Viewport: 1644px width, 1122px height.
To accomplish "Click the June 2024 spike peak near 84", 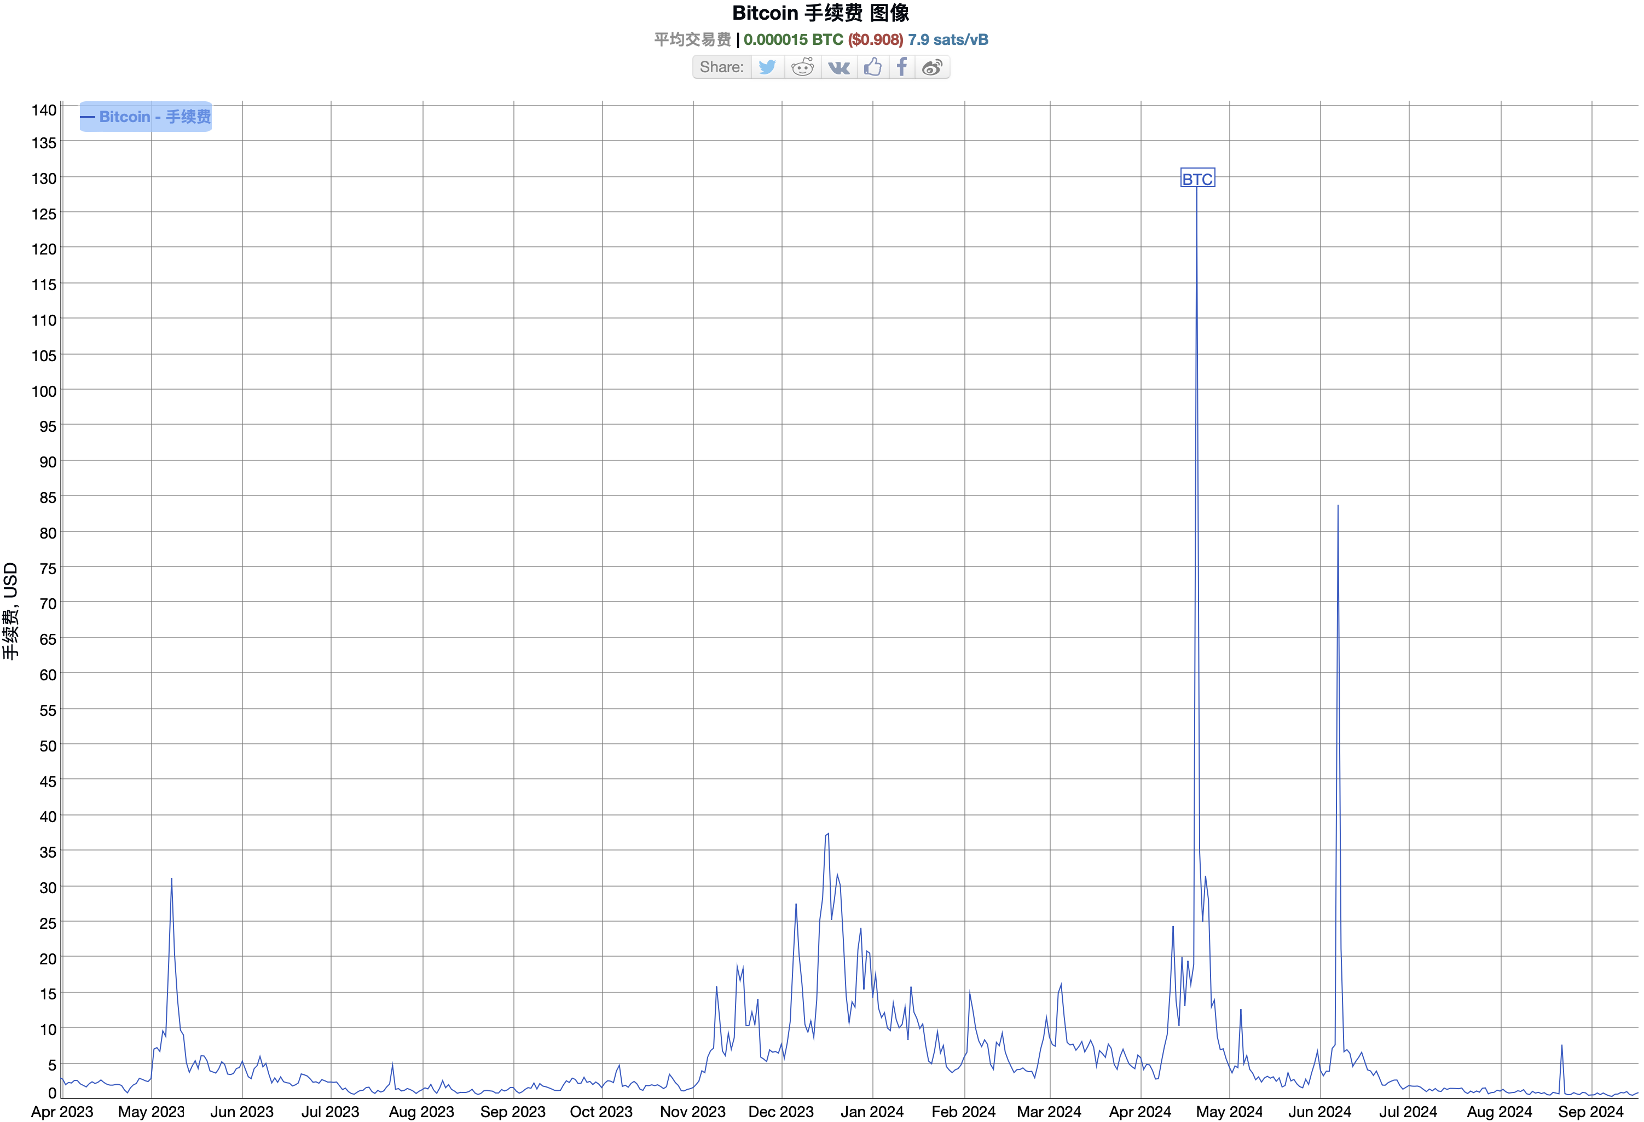I will pyautogui.click(x=1337, y=506).
